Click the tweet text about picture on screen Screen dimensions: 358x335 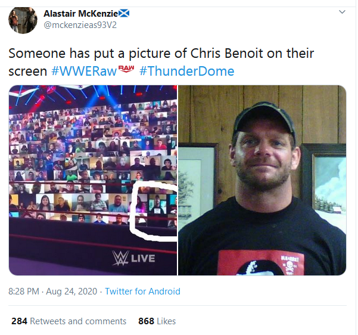(x=161, y=62)
